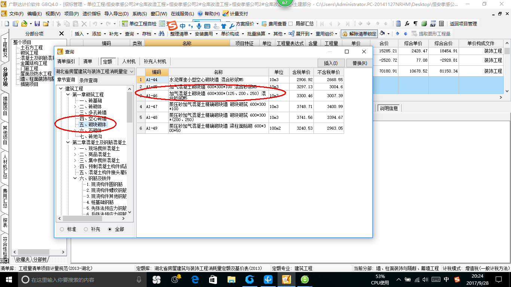511x287 pixels.
Task: Click the calculator icon in toolbar
Action: [398, 24]
